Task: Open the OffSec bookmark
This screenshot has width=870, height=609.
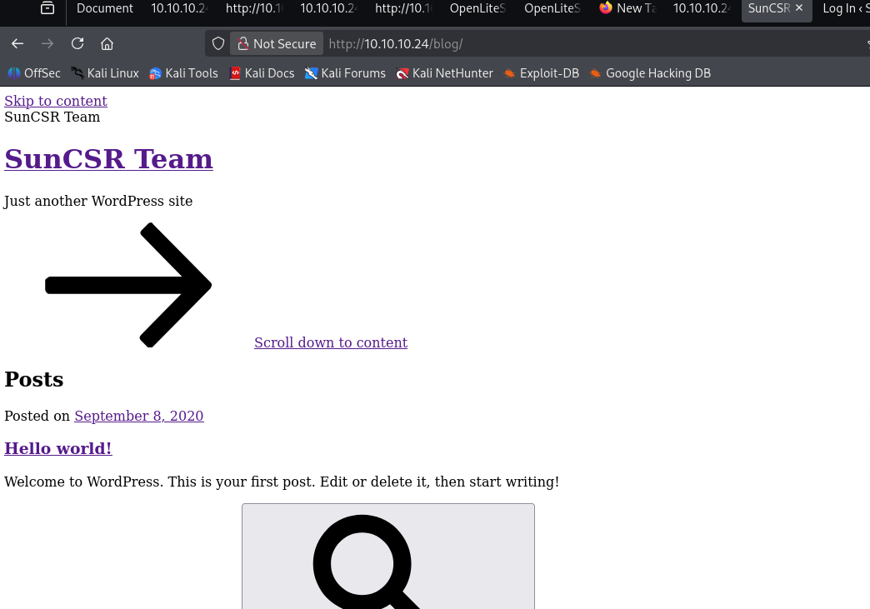Action: coord(34,73)
